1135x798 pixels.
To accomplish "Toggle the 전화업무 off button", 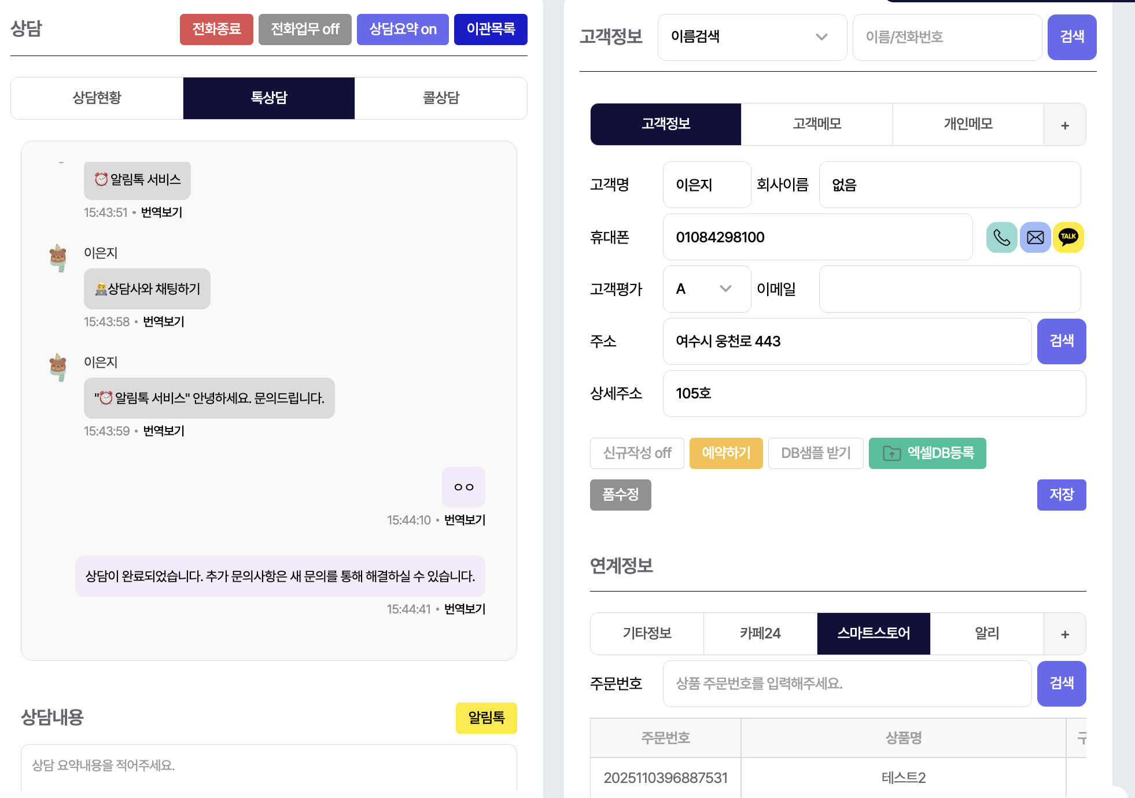I will (x=305, y=29).
